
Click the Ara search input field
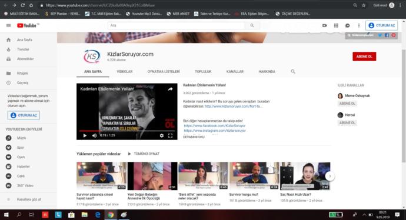tap(176, 25)
